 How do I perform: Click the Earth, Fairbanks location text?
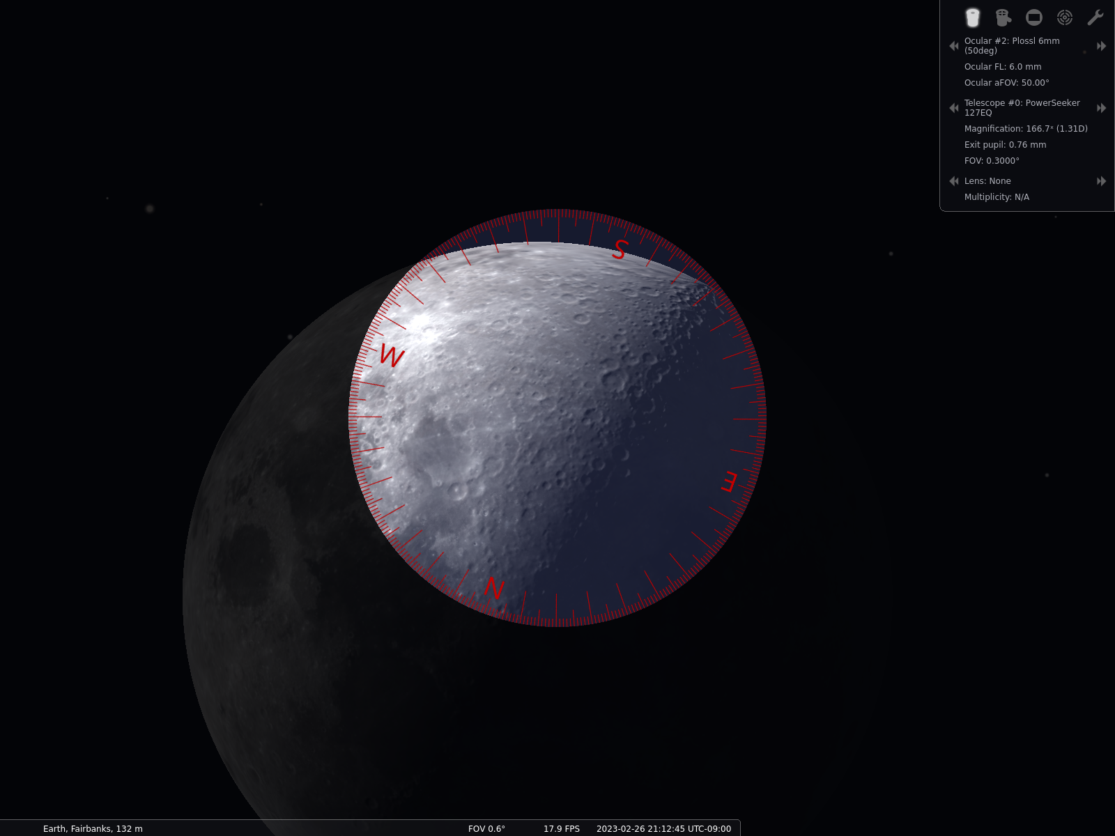pos(93,829)
